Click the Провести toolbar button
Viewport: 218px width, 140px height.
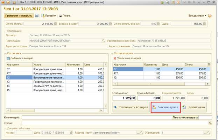click(x=48, y=16)
